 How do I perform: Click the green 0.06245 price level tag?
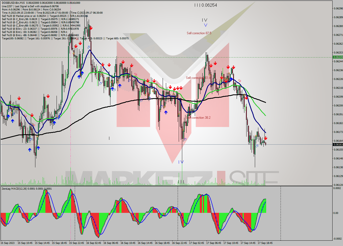point(338,57)
